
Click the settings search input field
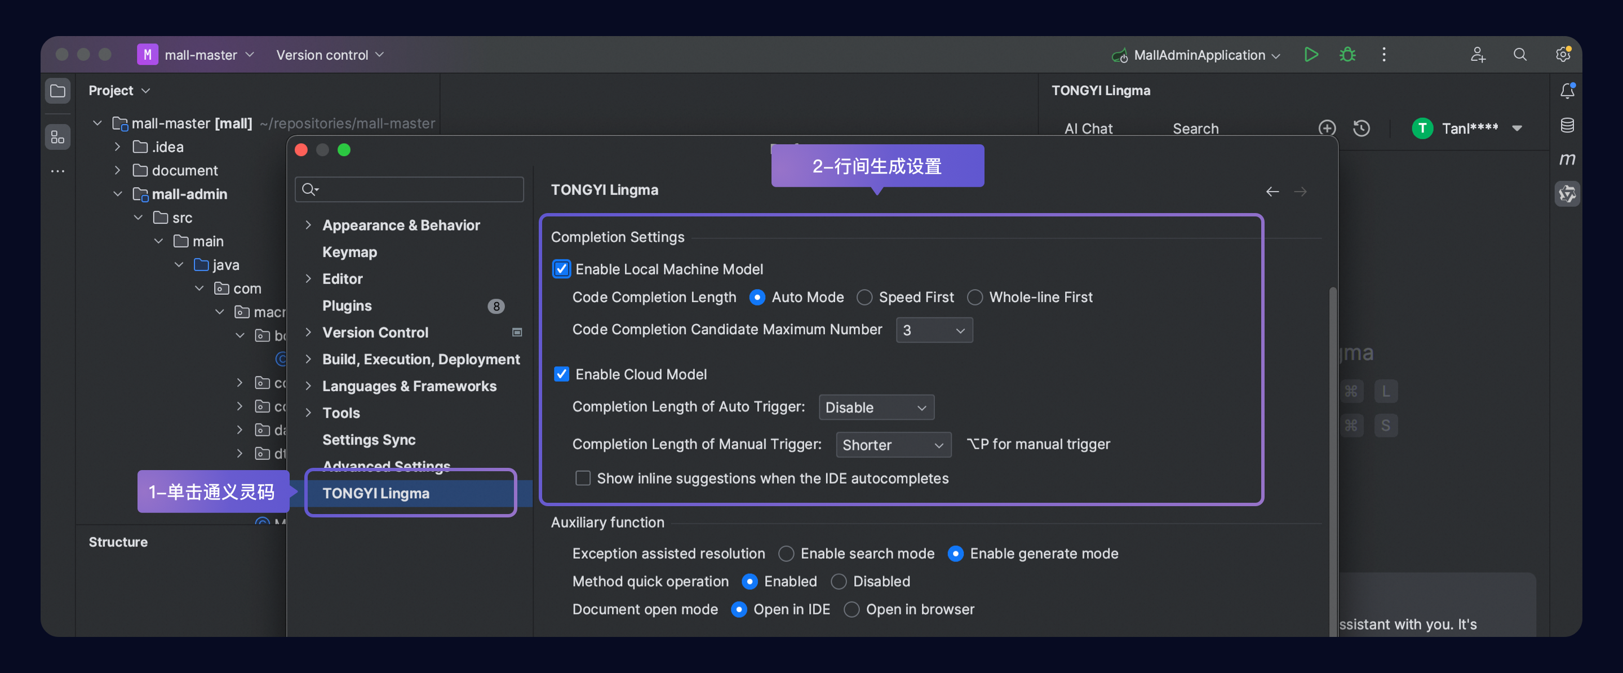click(x=410, y=189)
